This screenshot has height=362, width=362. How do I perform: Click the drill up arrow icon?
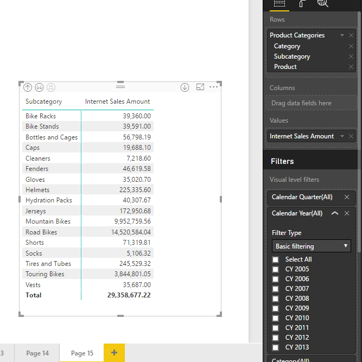tap(28, 87)
